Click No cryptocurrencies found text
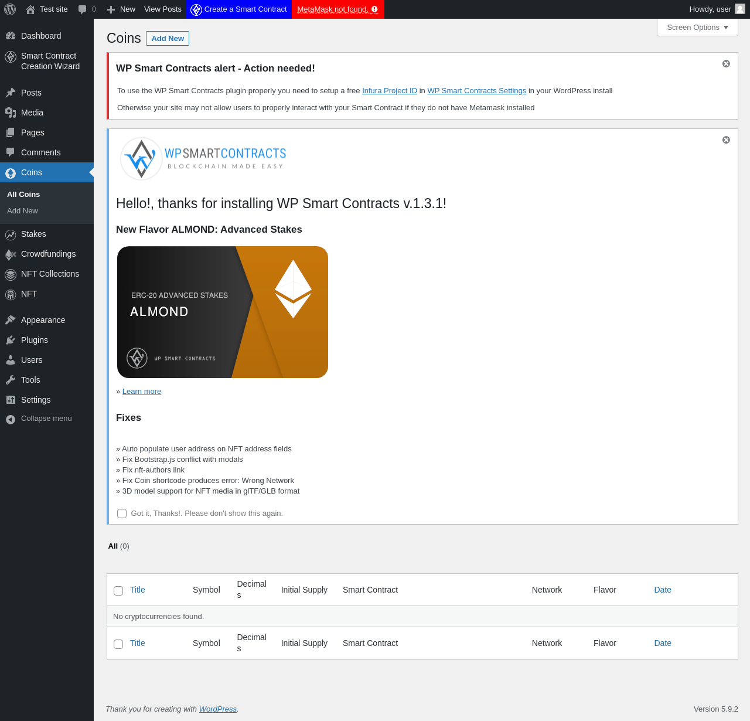Image resolution: width=750 pixels, height=721 pixels. (158, 617)
